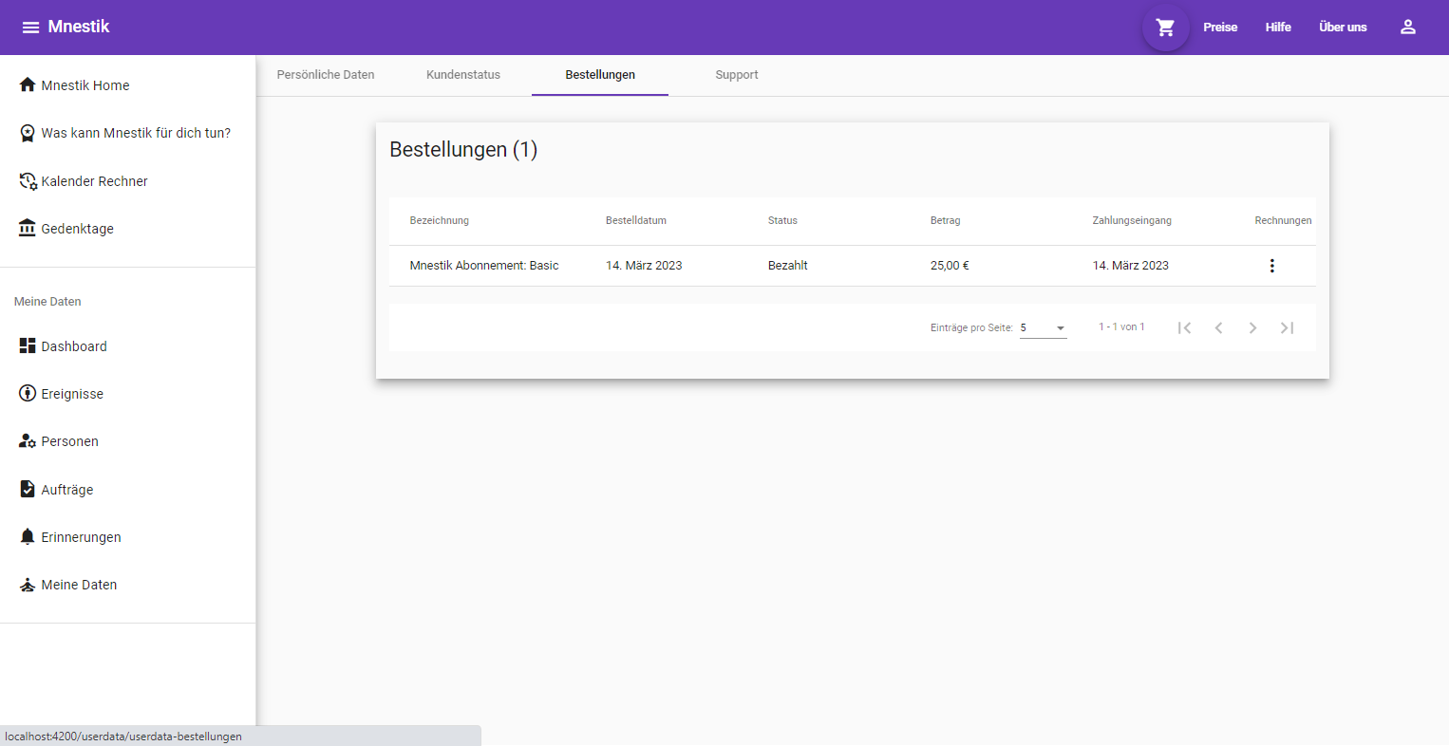This screenshot has width=1449, height=746.
Task: Open the user account profile icon
Action: coord(1407,27)
